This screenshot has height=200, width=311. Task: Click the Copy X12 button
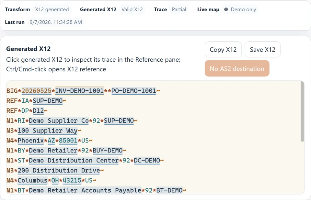(x=223, y=49)
